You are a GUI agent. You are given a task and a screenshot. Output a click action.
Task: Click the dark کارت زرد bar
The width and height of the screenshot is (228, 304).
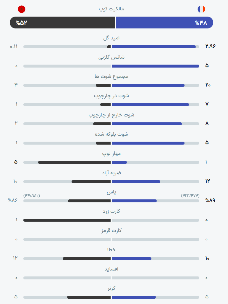tap(67, 220)
